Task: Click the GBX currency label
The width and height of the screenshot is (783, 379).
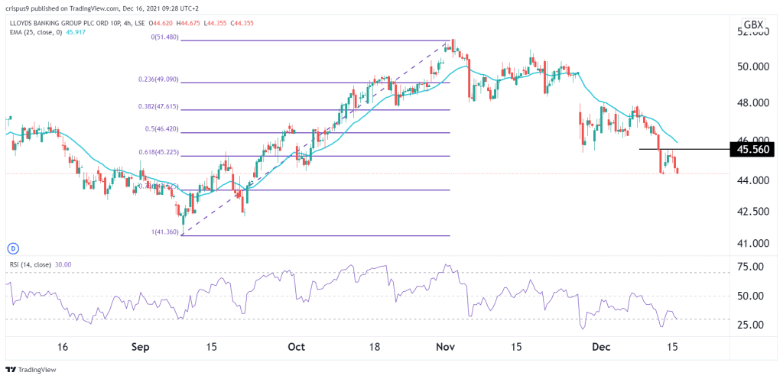Action: pyautogui.click(x=752, y=25)
